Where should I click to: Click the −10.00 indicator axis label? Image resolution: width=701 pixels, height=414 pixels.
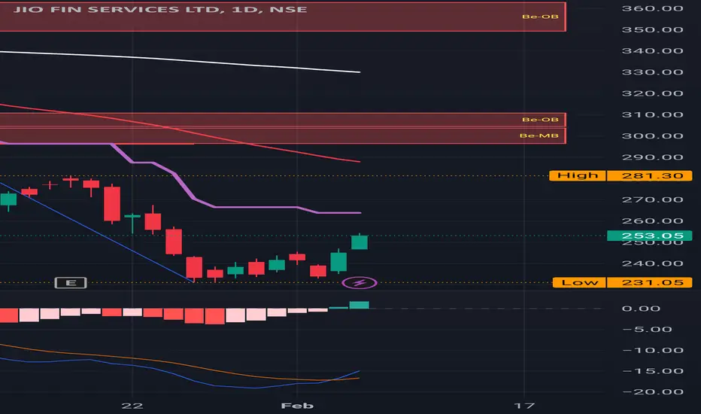652,350
